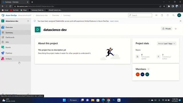Reload the page with refresh icon
Screen dimensions: 183x103
tap(10, 6)
